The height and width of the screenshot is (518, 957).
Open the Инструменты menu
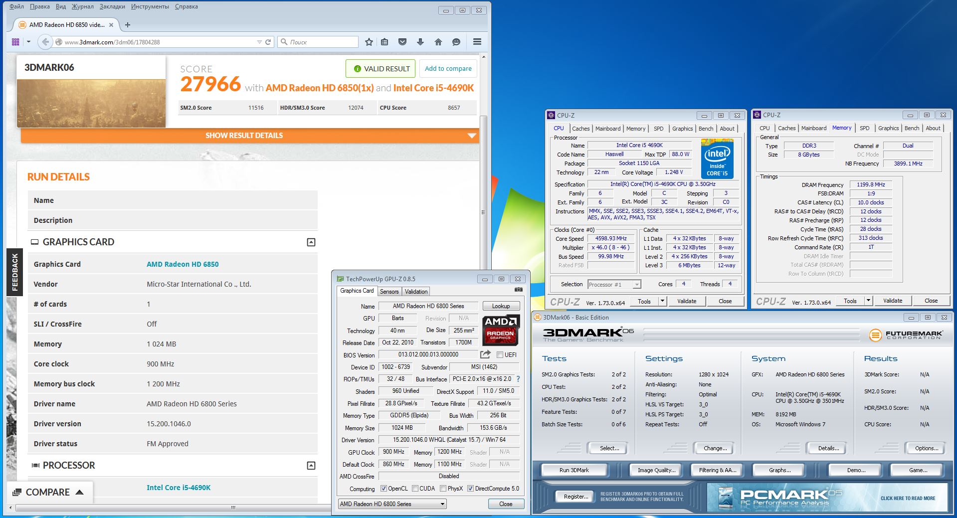(x=150, y=6)
